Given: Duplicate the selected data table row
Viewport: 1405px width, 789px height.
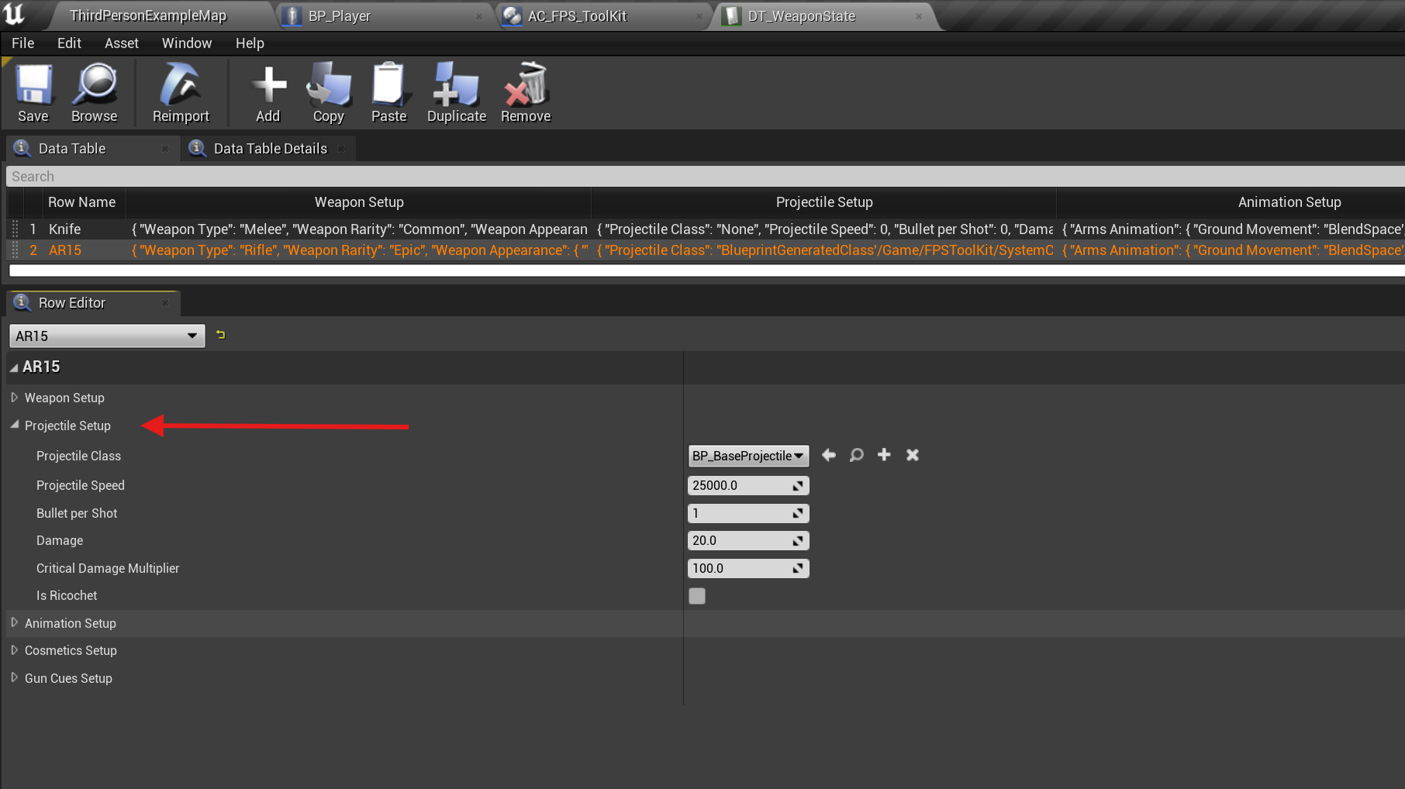Looking at the screenshot, I should [456, 93].
